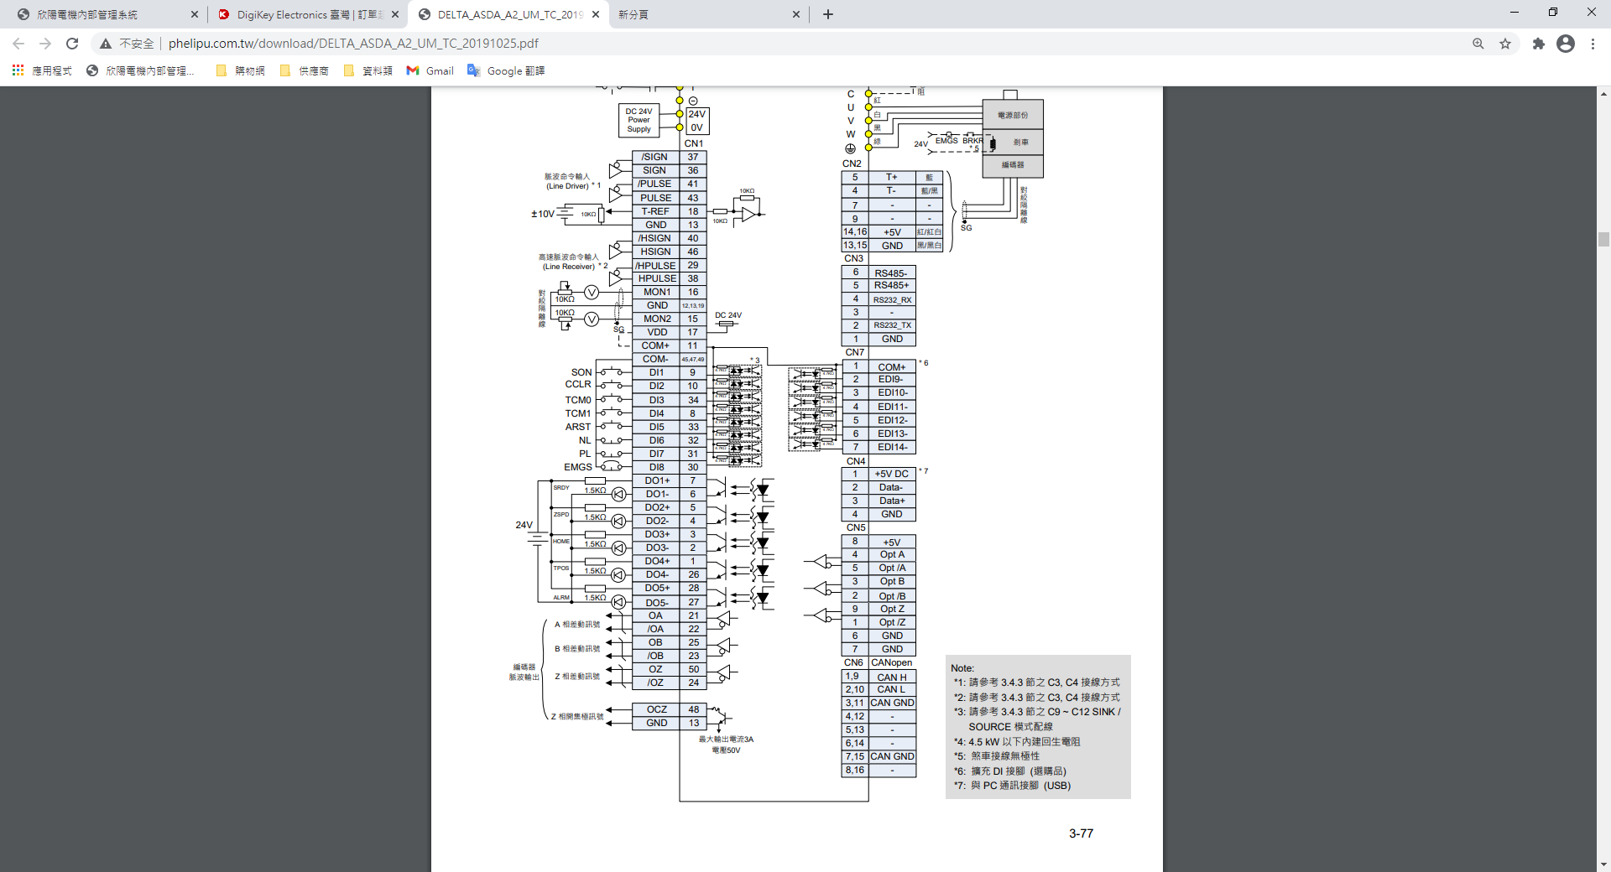
Task: Switch to the DigiKey Electronics tab
Action: [x=302, y=14]
